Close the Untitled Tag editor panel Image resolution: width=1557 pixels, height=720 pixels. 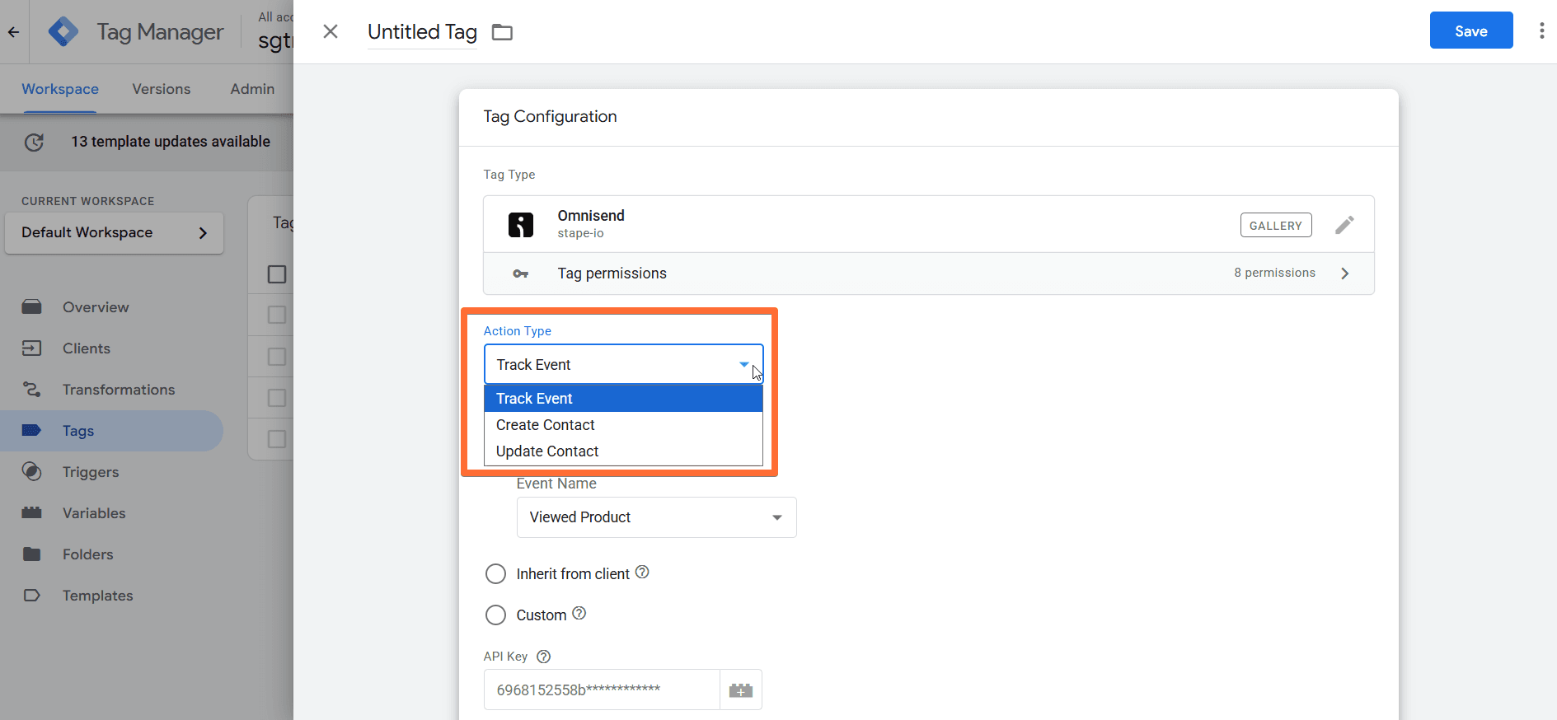click(331, 31)
